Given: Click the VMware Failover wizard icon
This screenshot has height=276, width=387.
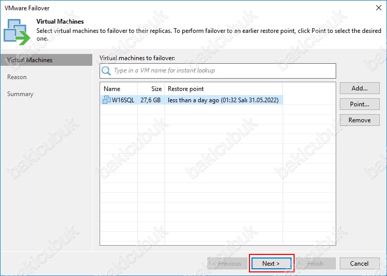Looking at the screenshot, I should [17, 32].
